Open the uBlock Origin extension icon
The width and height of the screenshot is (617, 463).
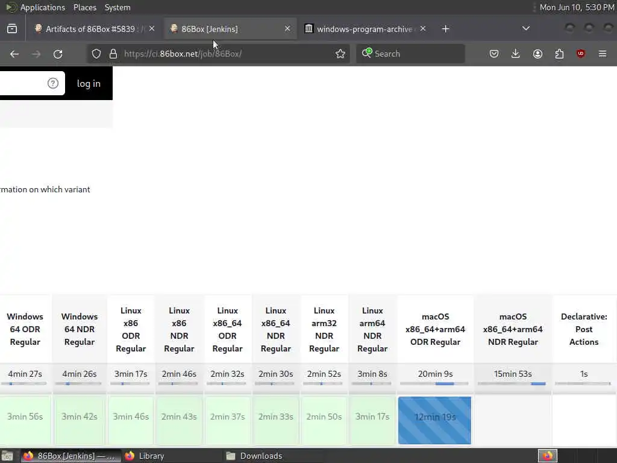(x=581, y=54)
